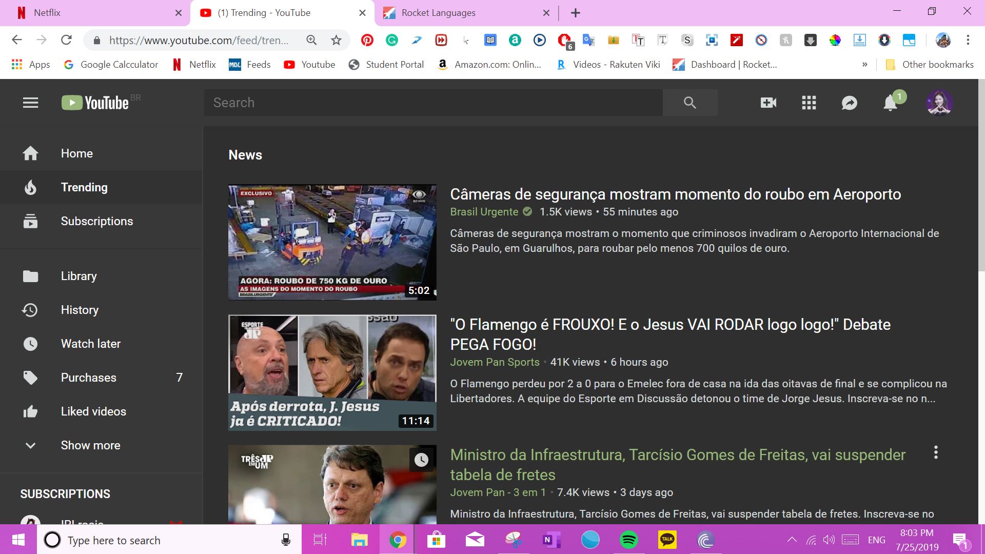Click the Pinterest extension icon
The width and height of the screenshot is (985, 554).
(367, 40)
